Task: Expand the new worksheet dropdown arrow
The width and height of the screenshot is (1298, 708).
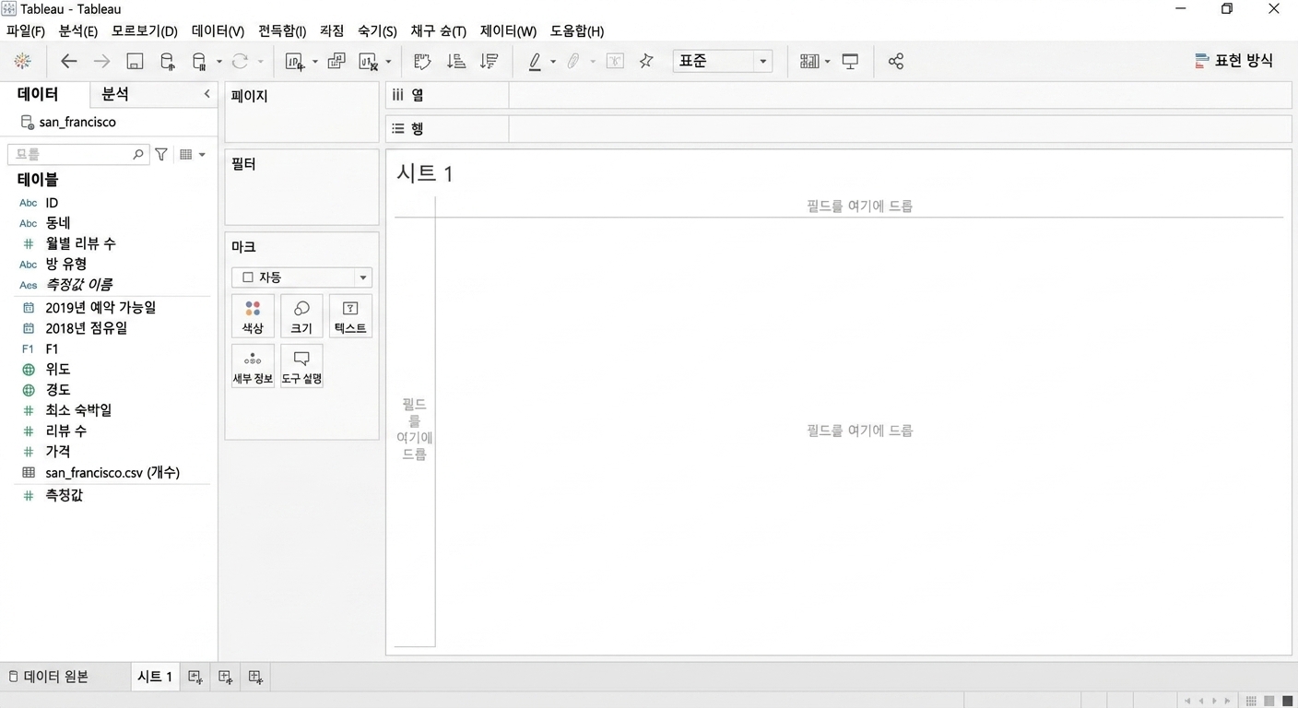Action: tap(314, 62)
